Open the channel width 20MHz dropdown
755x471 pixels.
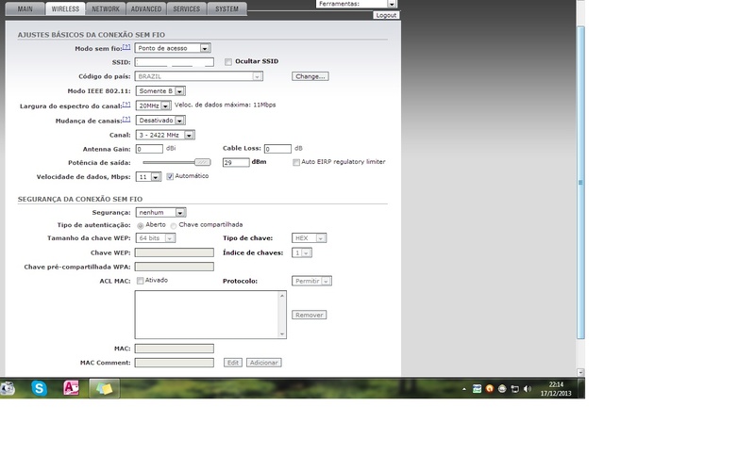(153, 106)
